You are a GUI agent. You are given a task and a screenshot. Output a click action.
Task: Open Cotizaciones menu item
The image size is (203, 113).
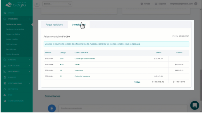pos(11,44)
